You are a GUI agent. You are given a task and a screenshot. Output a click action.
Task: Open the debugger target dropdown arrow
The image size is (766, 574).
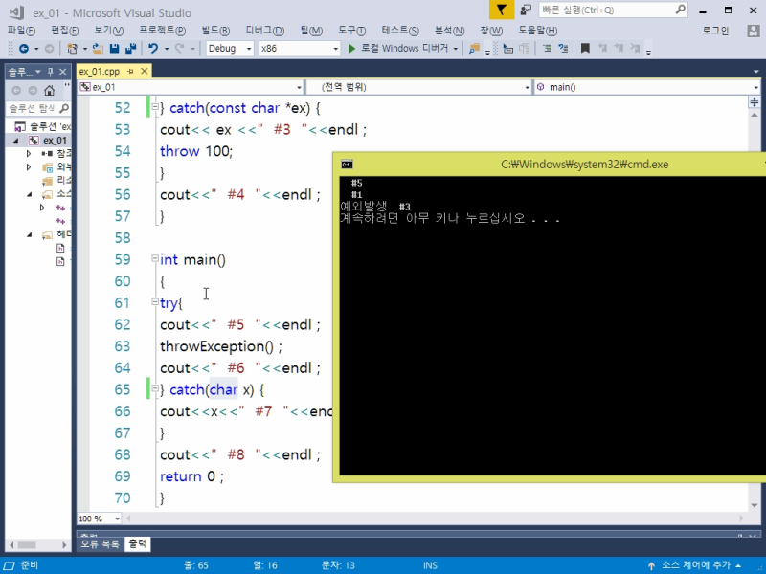456,49
